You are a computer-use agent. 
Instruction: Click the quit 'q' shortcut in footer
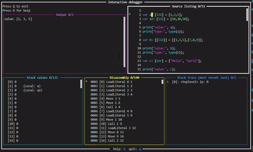click(140, 149)
